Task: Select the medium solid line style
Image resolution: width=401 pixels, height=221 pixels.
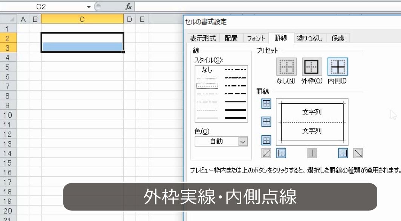Action: (x=236, y=102)
